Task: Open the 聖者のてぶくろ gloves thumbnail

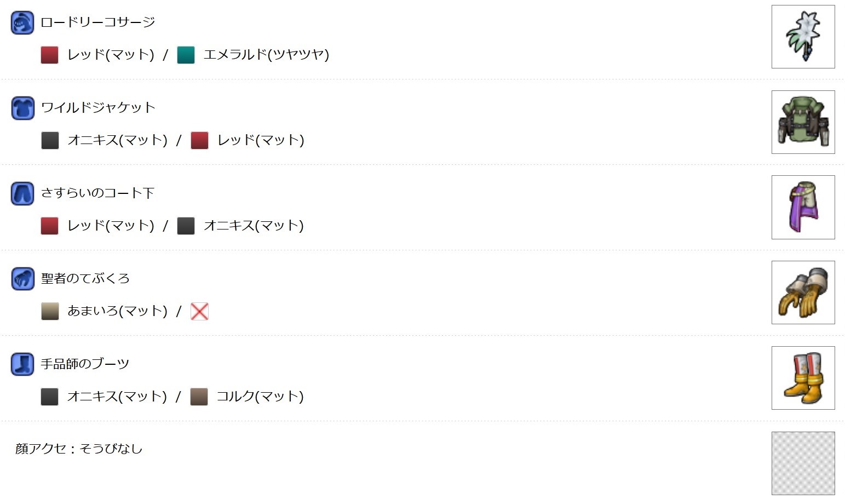Action: point(803,292)
